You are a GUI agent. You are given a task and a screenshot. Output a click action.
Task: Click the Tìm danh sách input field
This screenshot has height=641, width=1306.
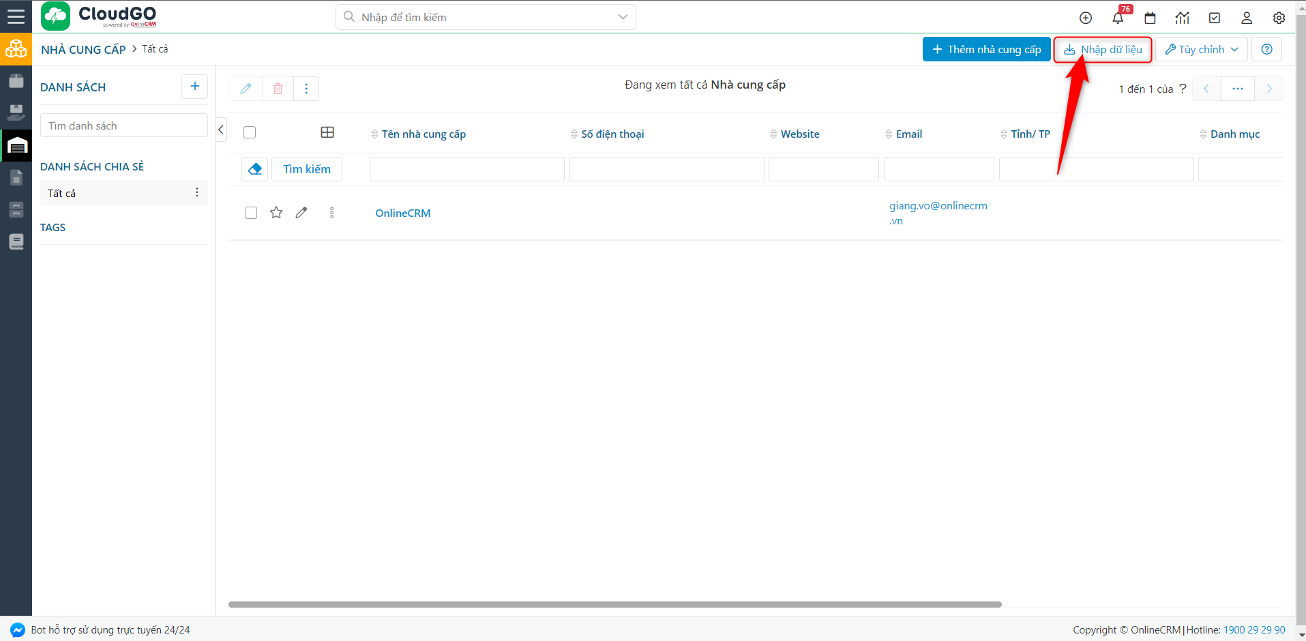[123, 125]
